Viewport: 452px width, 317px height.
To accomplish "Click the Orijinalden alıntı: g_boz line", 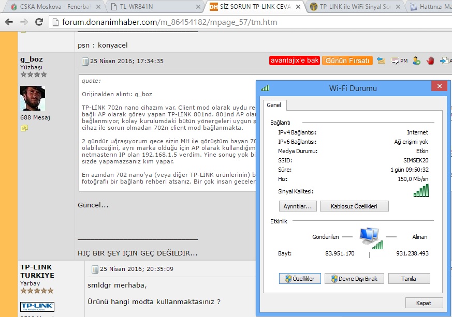I will pyautogui.click(x=117, y=94).
